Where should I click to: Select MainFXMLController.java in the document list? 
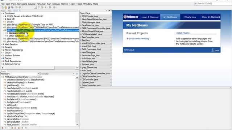(x=96, y=43)
